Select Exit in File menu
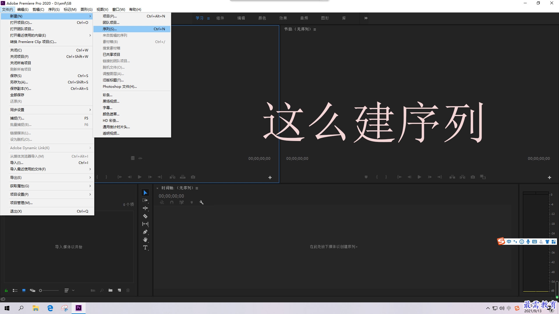The height and width of the screenshot is (314, 559). tap(47, 211)
